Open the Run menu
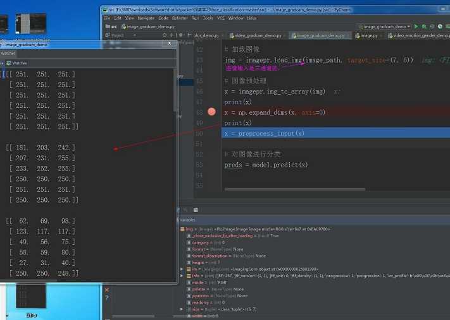The width and height of the screenshot is (450, 320). tap(195, 18)
